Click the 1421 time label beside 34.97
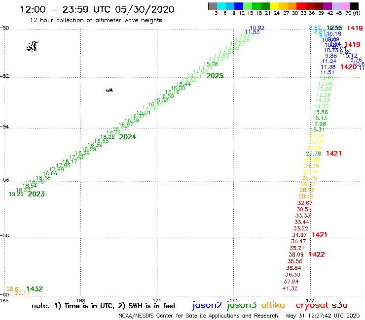Viewport: 365px width, 320px height. click(320, 235)
